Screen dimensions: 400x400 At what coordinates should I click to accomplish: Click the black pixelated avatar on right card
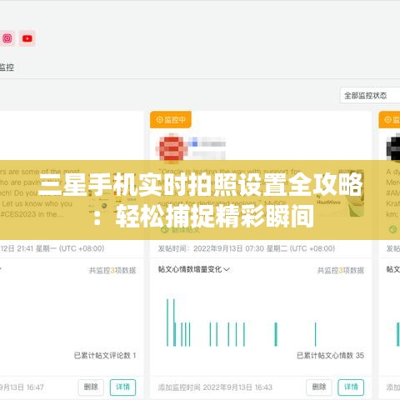point(393,147)
